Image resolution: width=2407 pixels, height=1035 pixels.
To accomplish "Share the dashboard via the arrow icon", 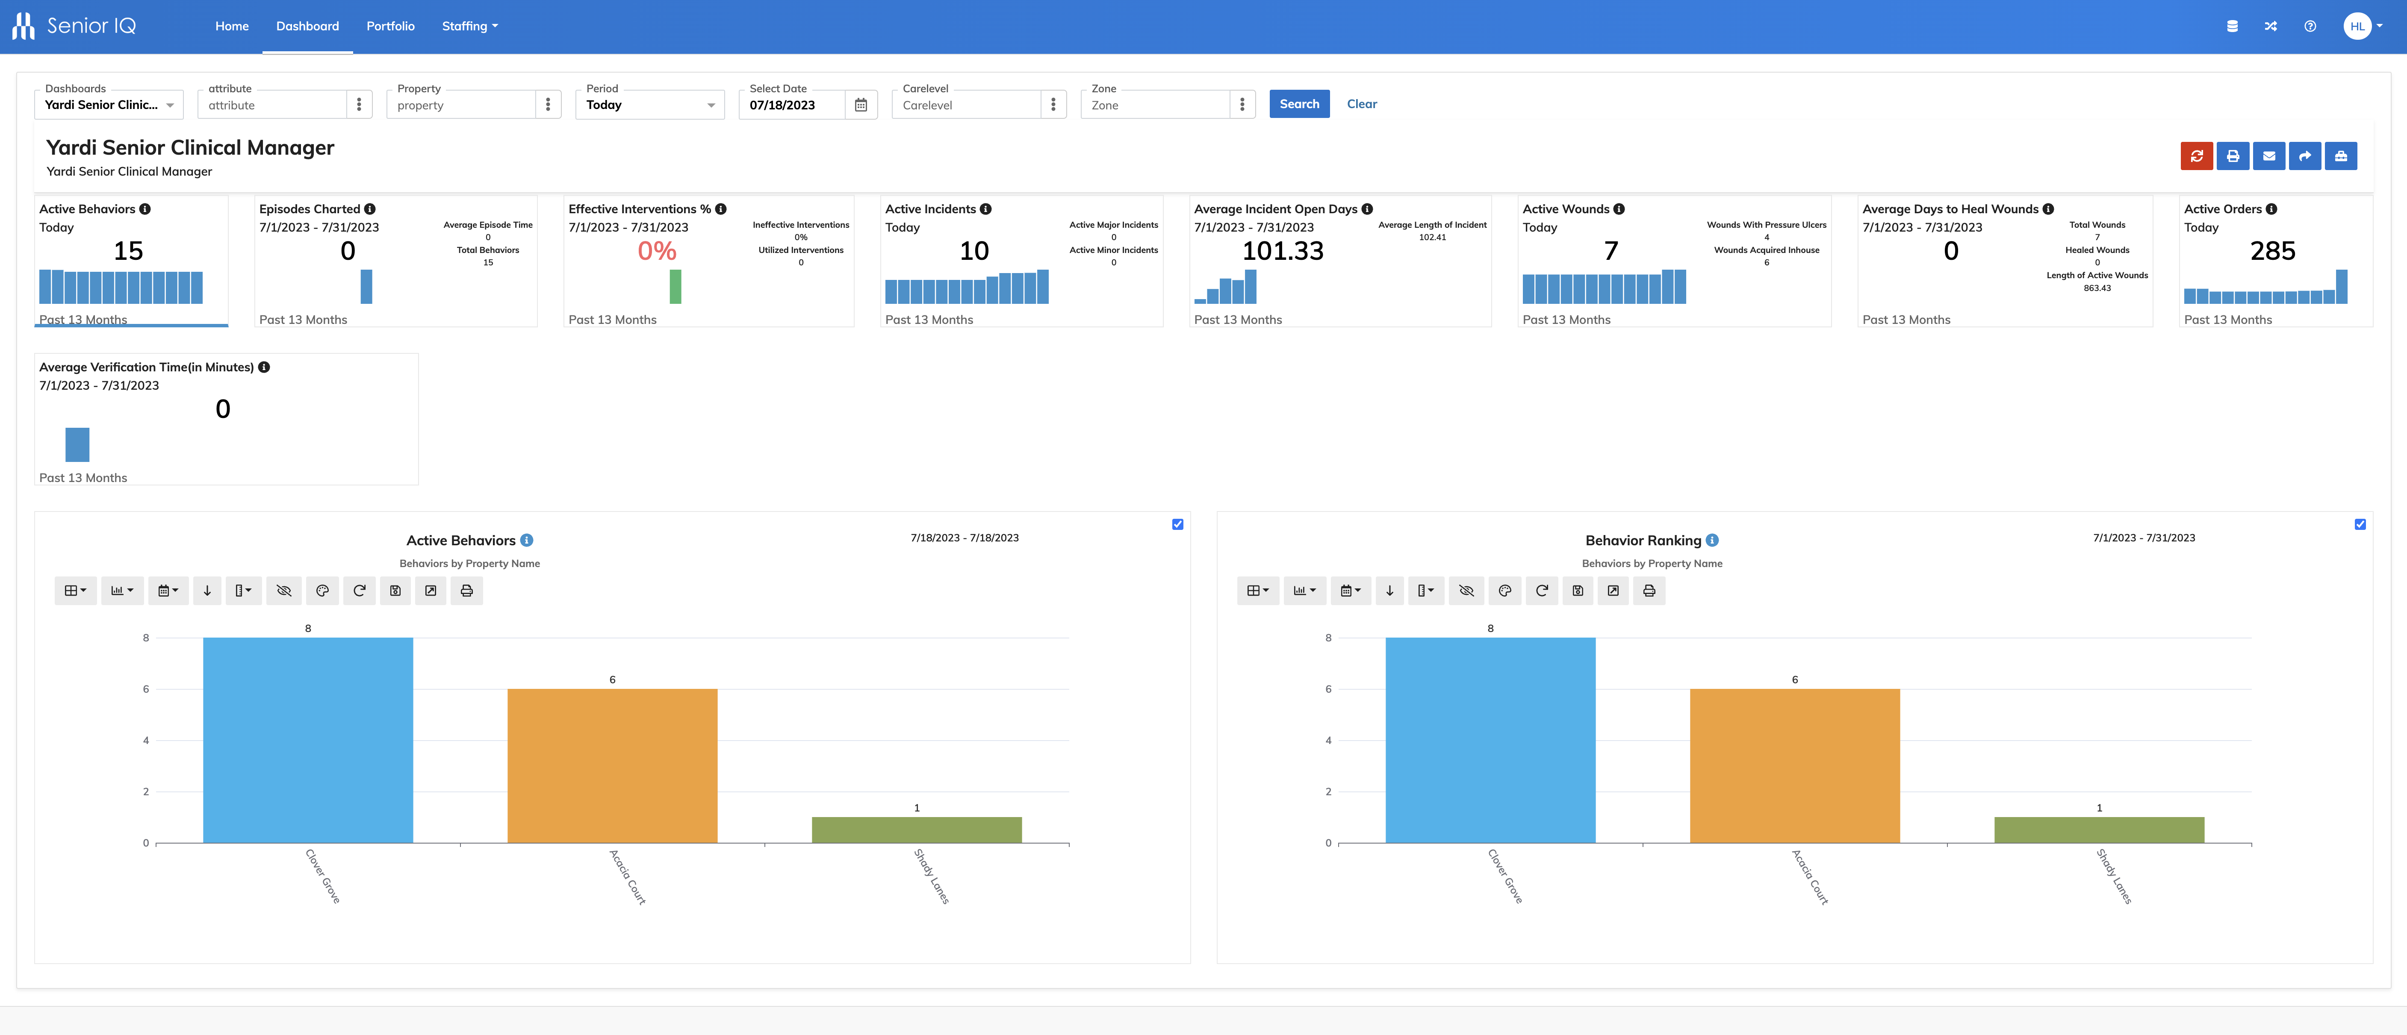I will coord(2305,156).
